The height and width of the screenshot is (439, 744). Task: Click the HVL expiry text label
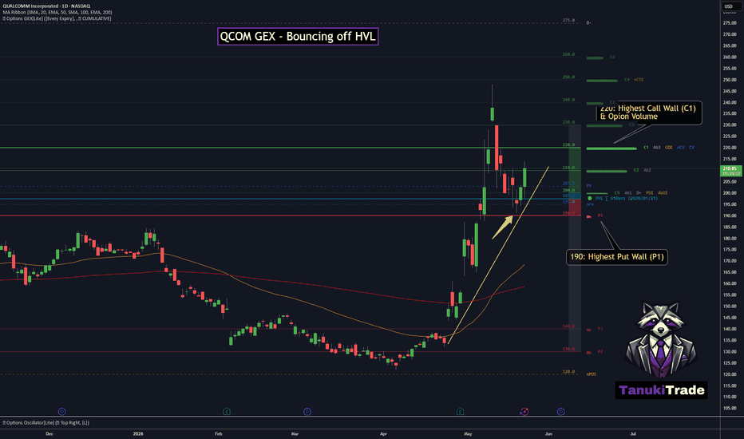click(x=627, y=199)
